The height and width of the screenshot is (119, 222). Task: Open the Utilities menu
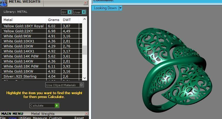[x=25, y=118]
